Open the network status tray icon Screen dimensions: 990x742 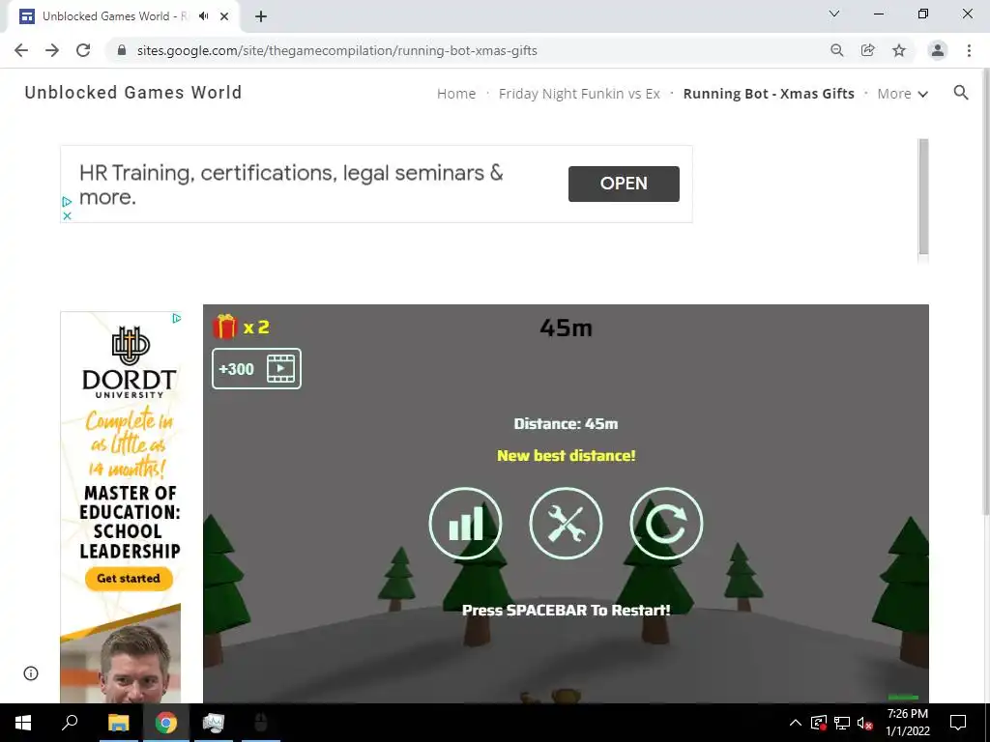(842, 723)
